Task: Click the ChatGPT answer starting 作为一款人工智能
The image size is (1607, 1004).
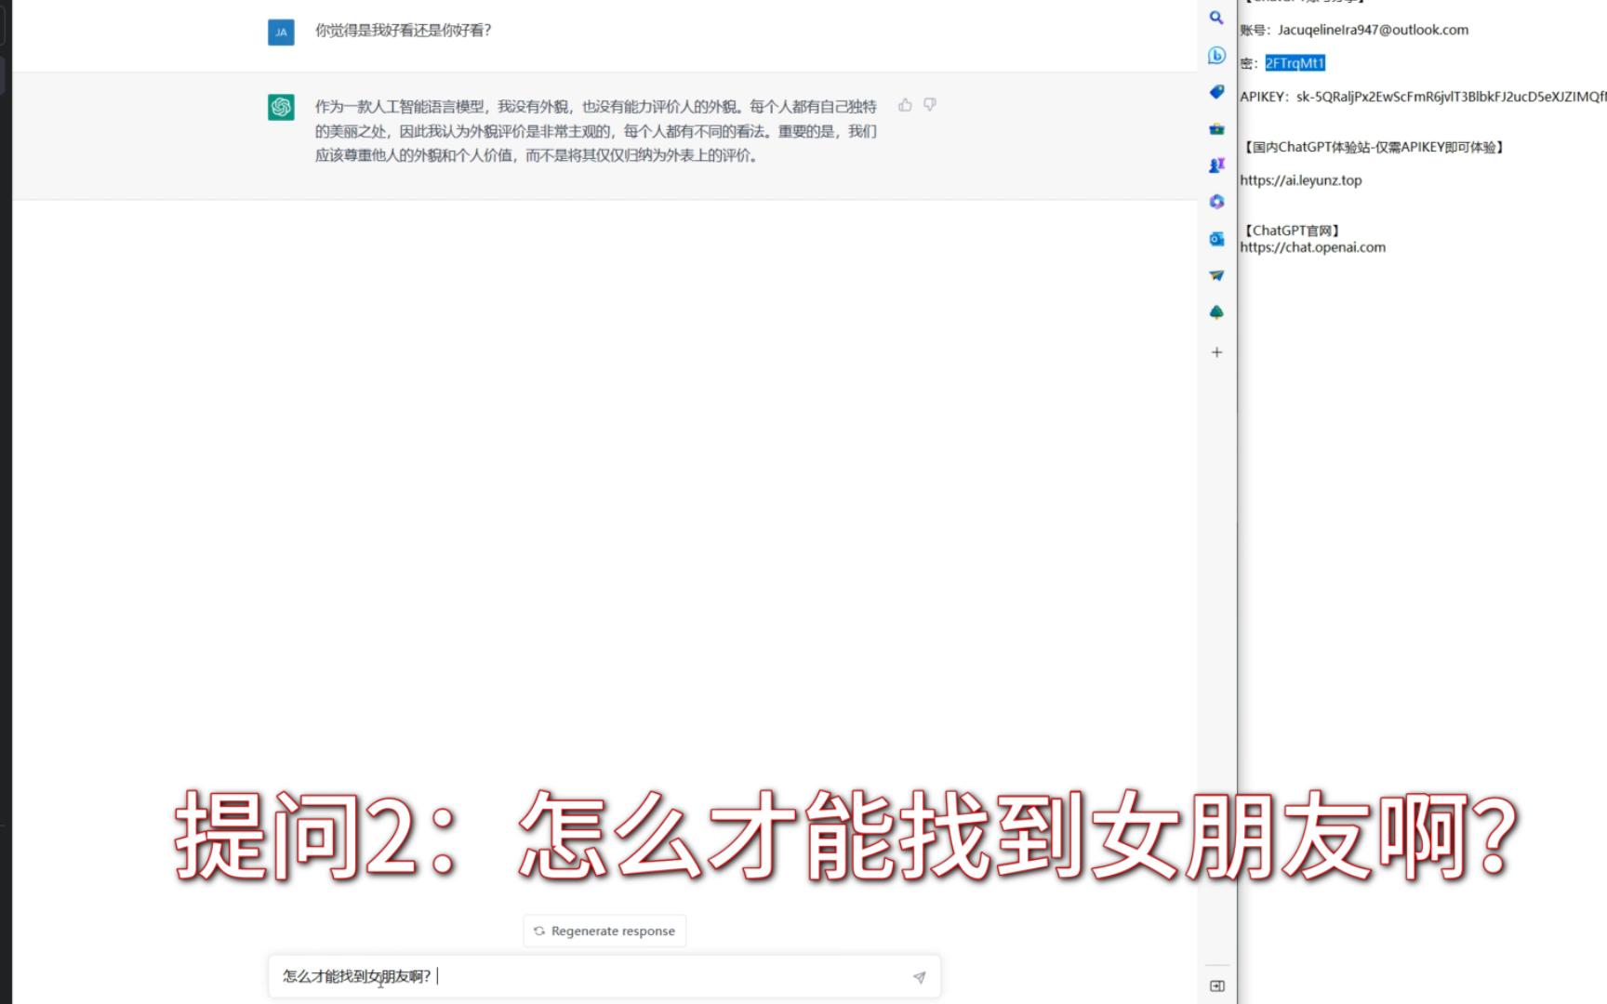Action: point(596,131)
